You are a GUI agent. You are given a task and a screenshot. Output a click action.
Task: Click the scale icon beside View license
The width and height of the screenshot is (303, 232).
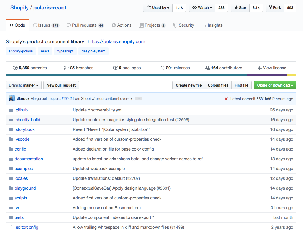pyautogui.click(x=259, y=68)
